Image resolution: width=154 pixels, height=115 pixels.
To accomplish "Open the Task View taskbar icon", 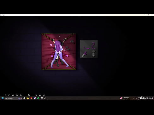I will tap(24, 98).
